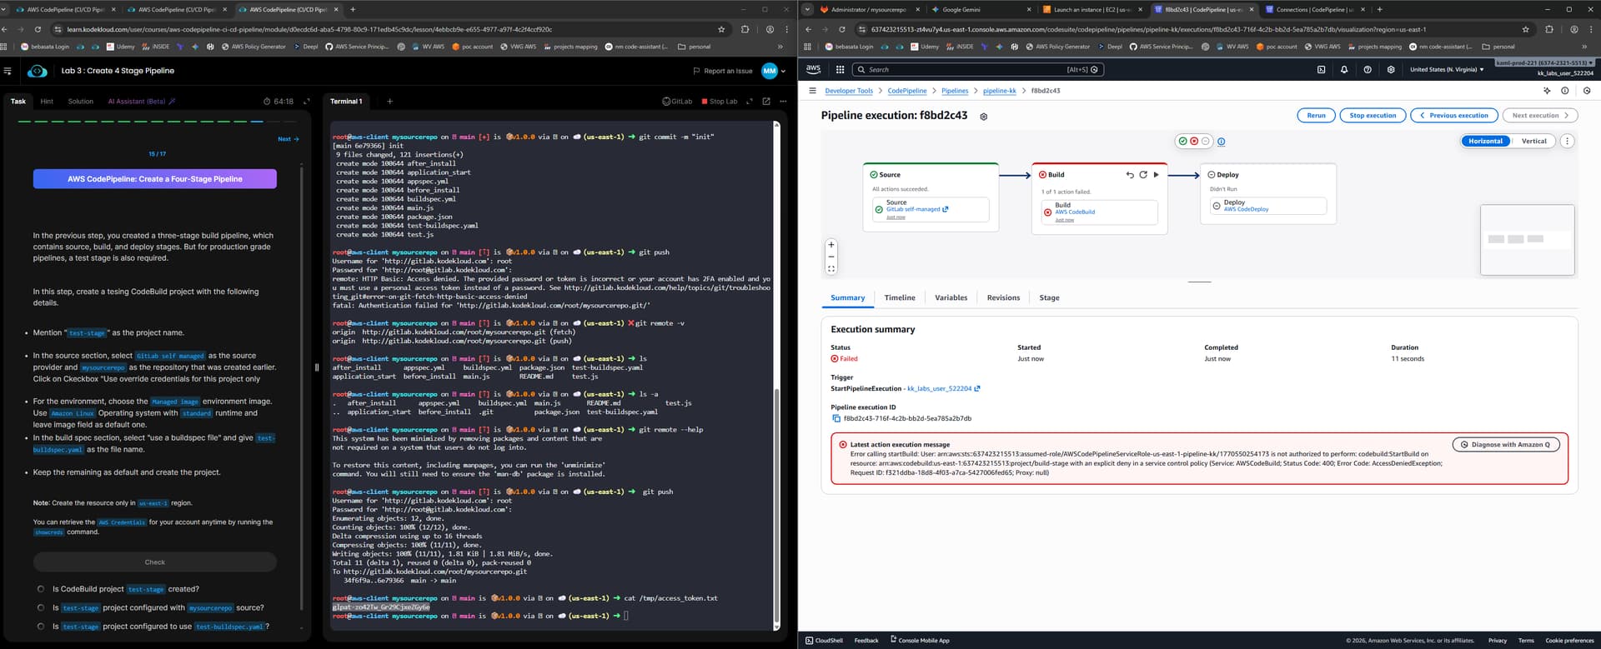Add a new terminal tab
Viewport: 1601px width, 649px height.
pos(389,102)
